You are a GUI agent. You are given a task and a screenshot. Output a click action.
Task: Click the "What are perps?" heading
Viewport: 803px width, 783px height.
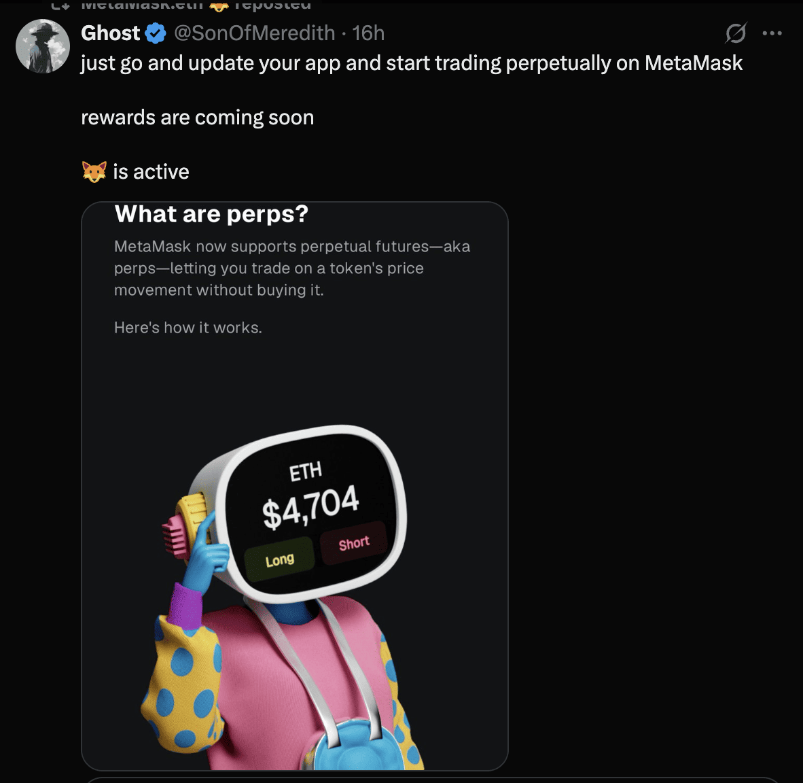click(x=211, y=214)
